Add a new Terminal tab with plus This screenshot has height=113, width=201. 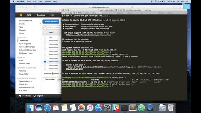(186, 13)
